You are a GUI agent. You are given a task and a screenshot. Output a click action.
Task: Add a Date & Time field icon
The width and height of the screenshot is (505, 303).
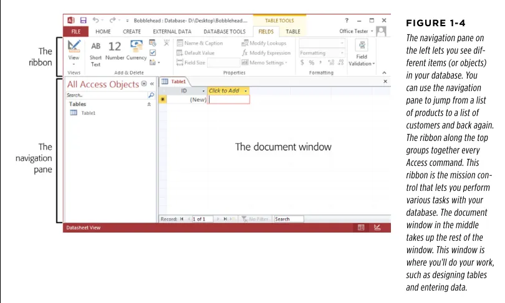[153, 43]
